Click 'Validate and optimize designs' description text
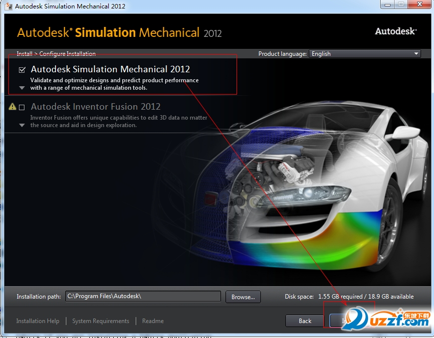This screenshot has height=338, width=434. (x=114, y=84)
